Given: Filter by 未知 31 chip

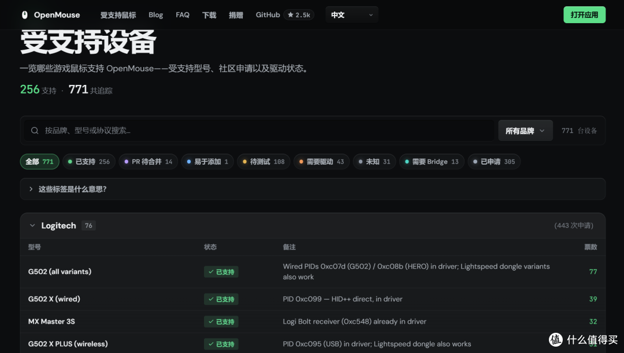Looking at the screenshot, I should point(374,162).
